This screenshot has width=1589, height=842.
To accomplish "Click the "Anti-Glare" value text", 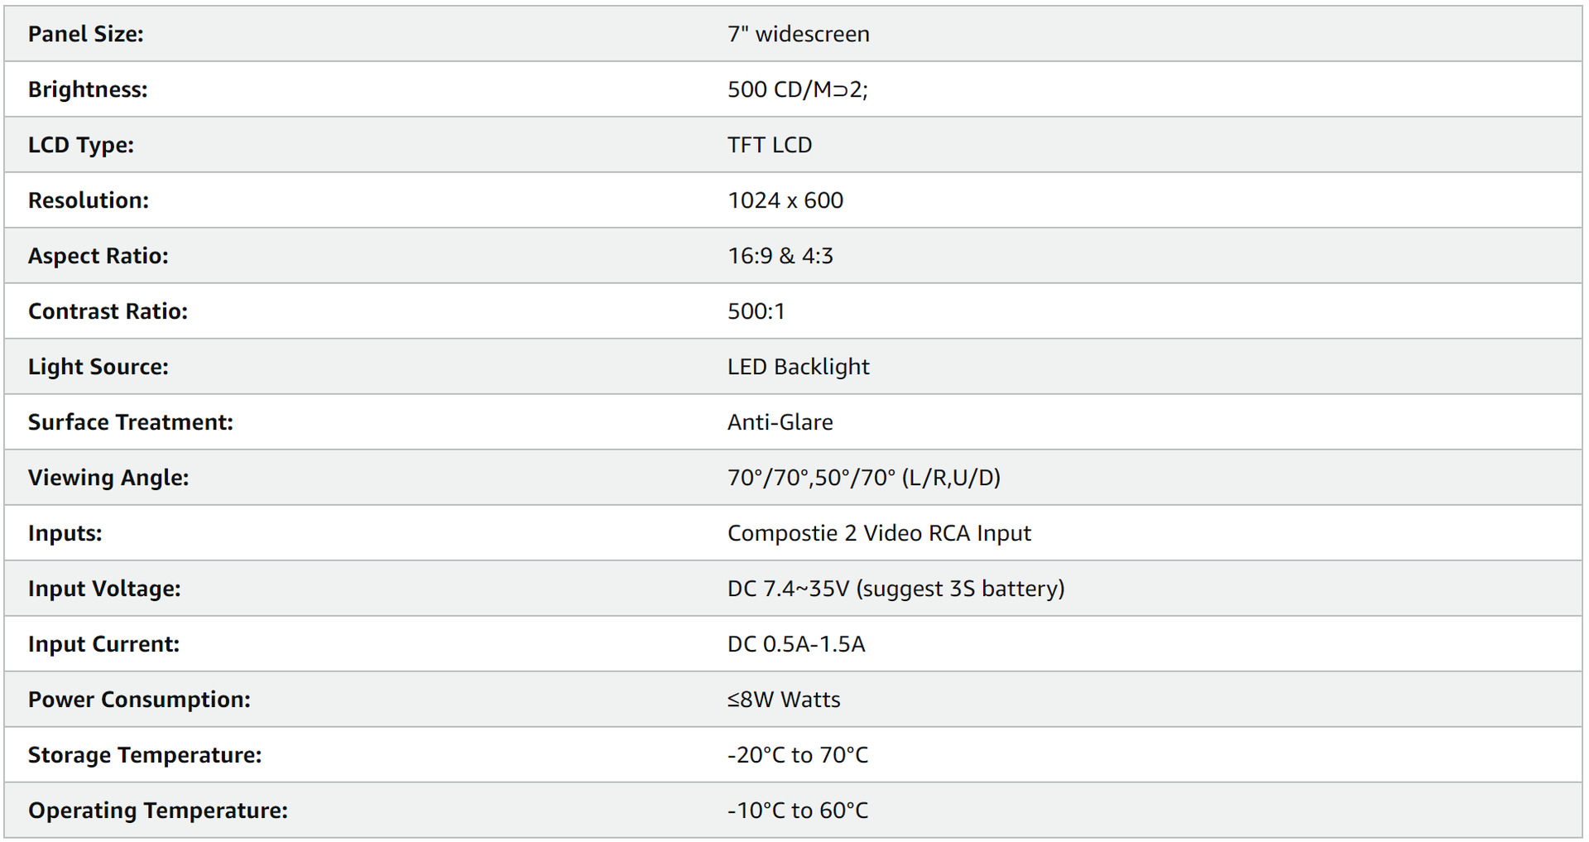I will click(780, 422).
